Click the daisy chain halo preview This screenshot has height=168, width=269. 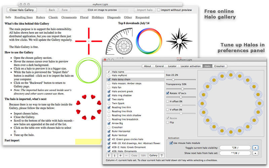[231, 103]
